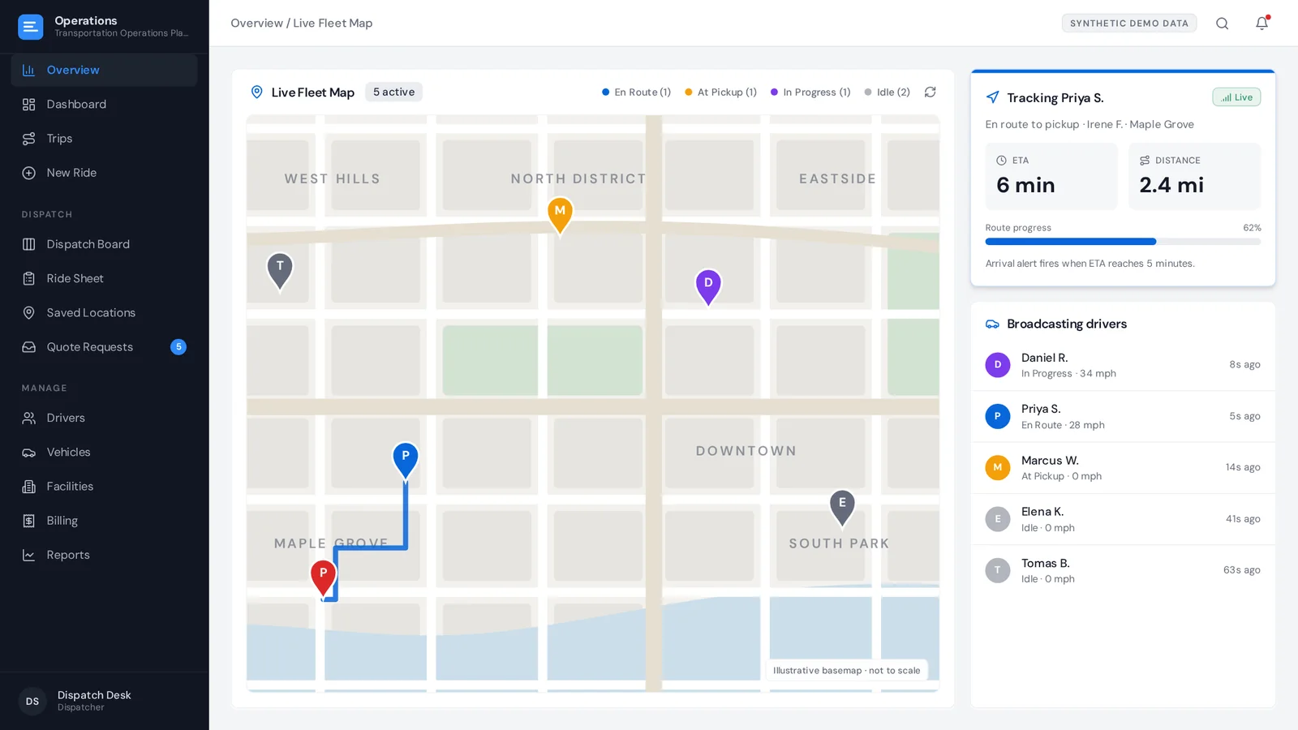The height and width of the screenshot is (730, 1298).
Task: Click the En Route (1) legend
Action: point(636,92)
